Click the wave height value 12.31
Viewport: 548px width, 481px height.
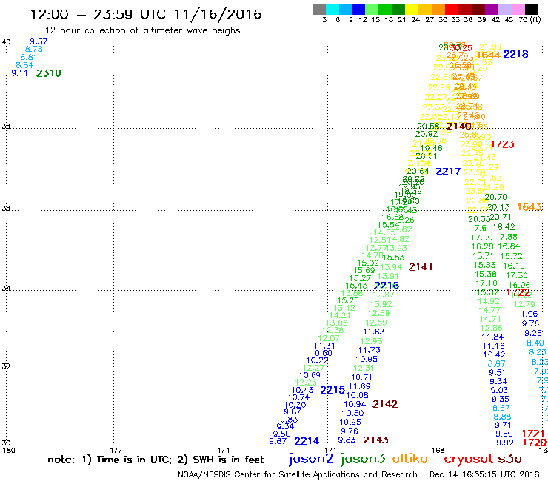[x=364, y=368]
